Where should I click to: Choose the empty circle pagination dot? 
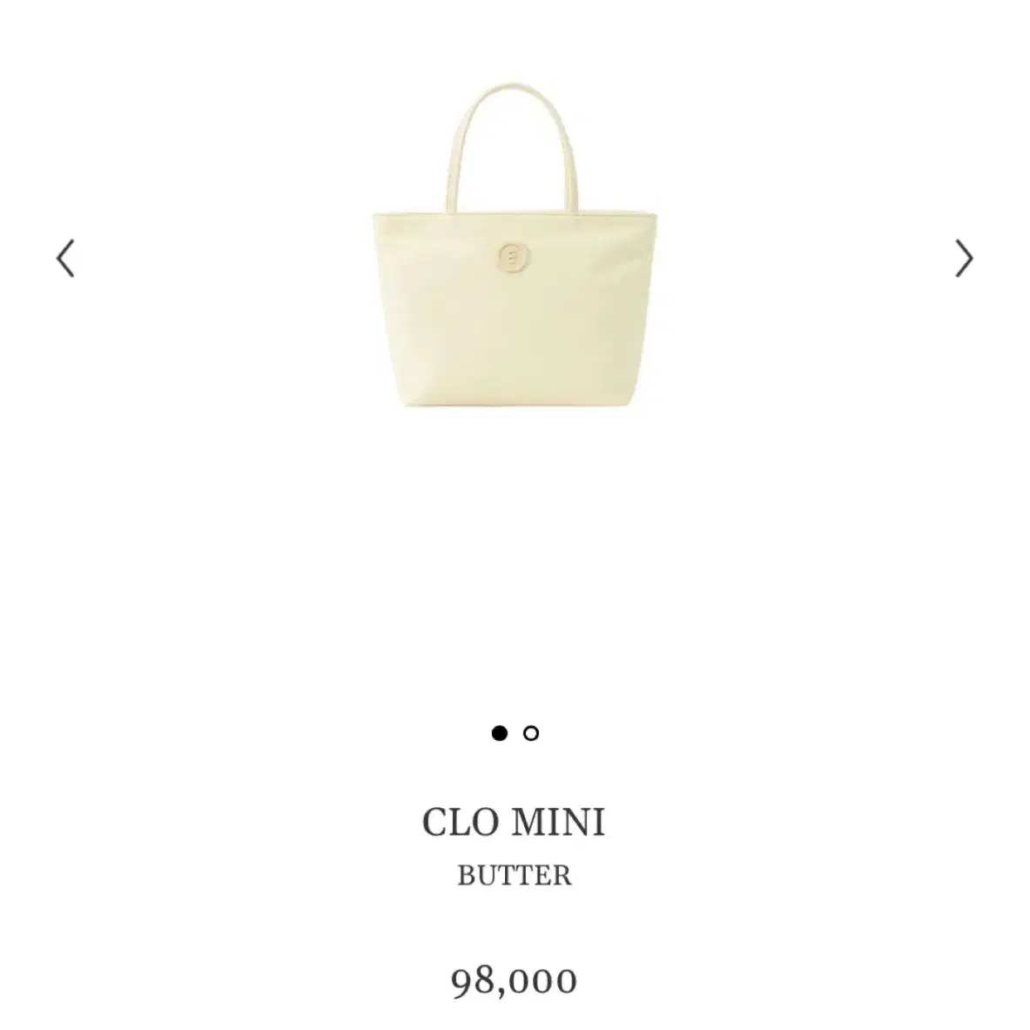tap(531, 733)
